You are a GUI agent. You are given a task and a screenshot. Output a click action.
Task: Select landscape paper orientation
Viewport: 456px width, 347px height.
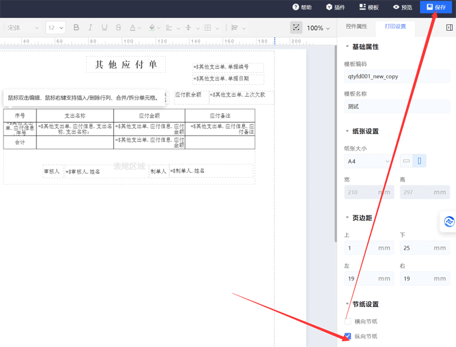[406, 161]
